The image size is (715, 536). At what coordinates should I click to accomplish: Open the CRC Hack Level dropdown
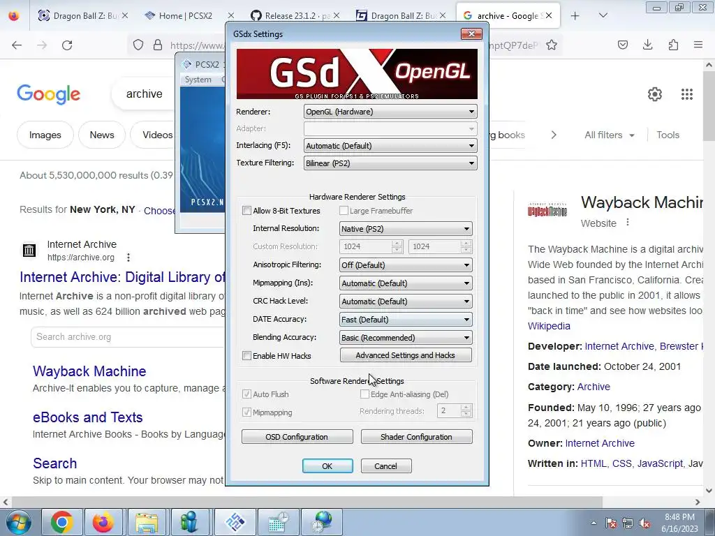click(x=406, y=301)
